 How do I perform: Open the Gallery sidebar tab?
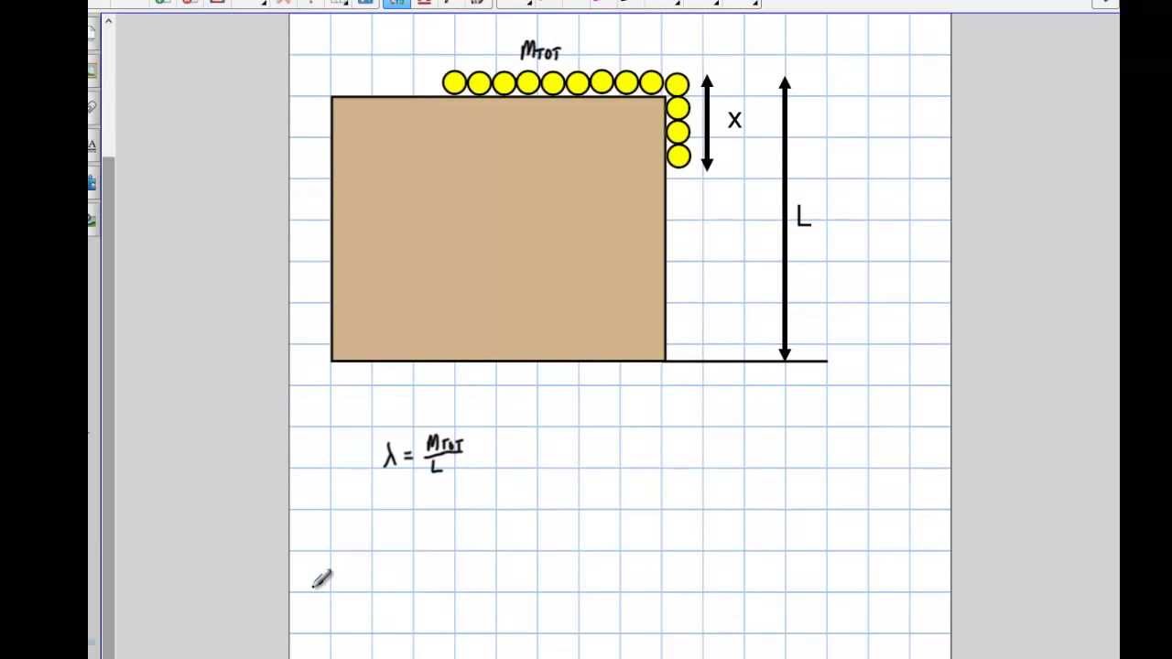[92, 70]
